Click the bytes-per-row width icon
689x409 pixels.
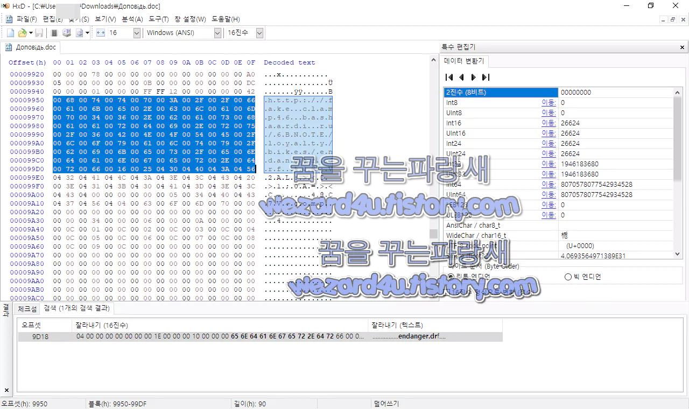click(x=100, y=32)
